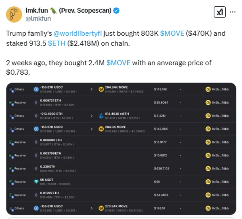Image resolution: width=242 pixels, height=219 pixels.
Task: Click the $MOVE cashtag after 803K
Action: point(172,33)
